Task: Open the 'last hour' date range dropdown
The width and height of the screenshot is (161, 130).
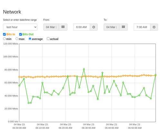Action: click(x=20, y=27)
